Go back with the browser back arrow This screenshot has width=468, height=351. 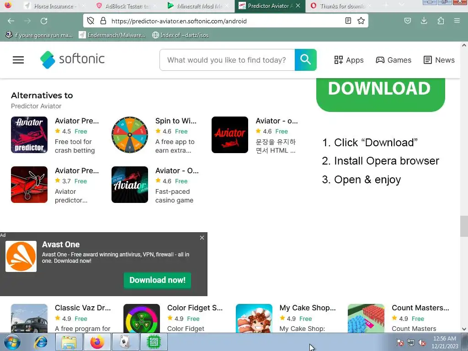point(11,21)
